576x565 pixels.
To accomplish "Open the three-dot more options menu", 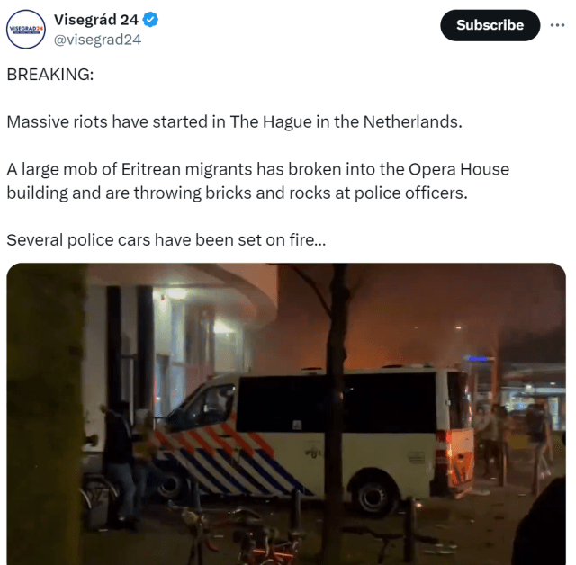I will tap(557, 25).
